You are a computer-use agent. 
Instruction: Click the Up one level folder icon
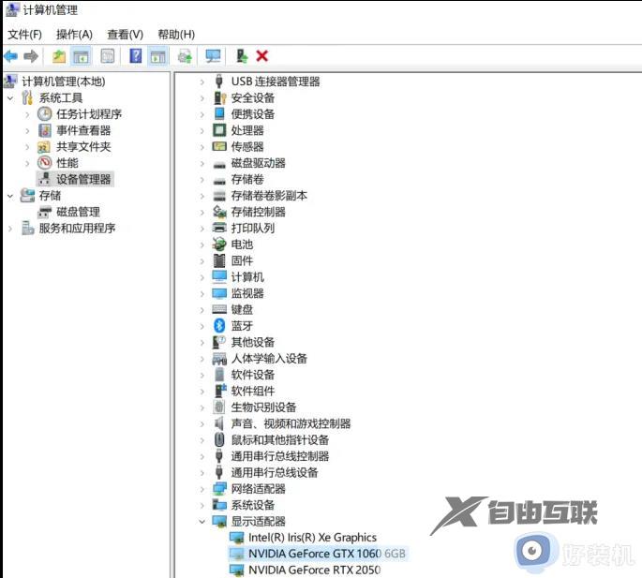pyautogui.click(x=59, y=56)
